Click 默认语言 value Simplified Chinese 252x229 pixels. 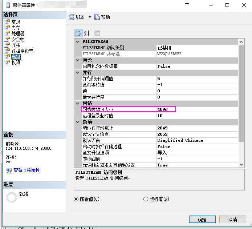[180, 141]
